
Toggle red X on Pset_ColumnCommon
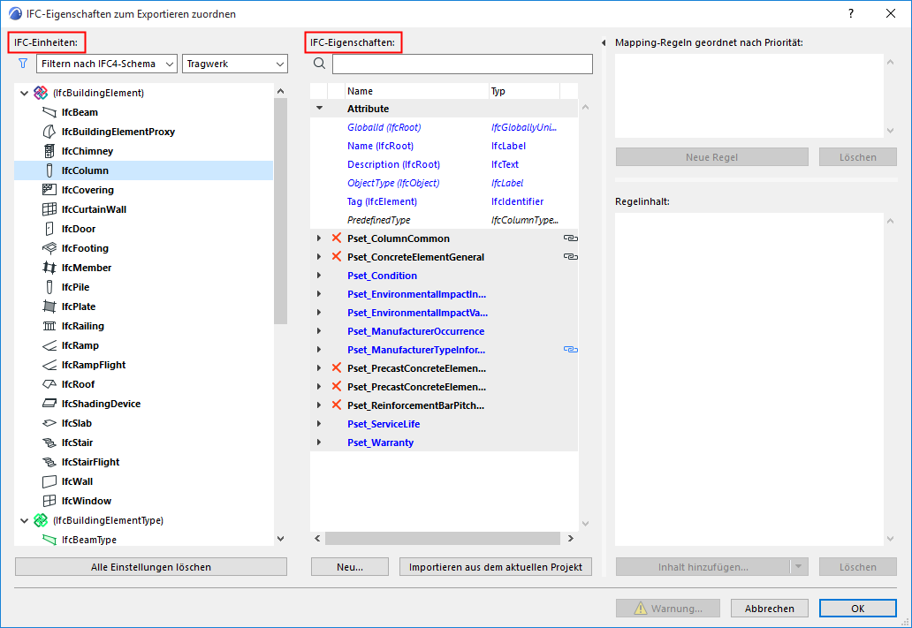click(336, 238)
